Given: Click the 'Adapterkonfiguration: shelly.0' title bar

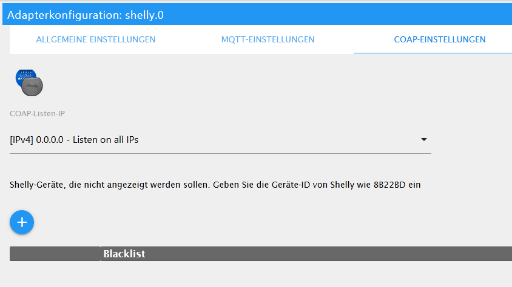Looking at the screenshot, I should [x=257, y=15].
